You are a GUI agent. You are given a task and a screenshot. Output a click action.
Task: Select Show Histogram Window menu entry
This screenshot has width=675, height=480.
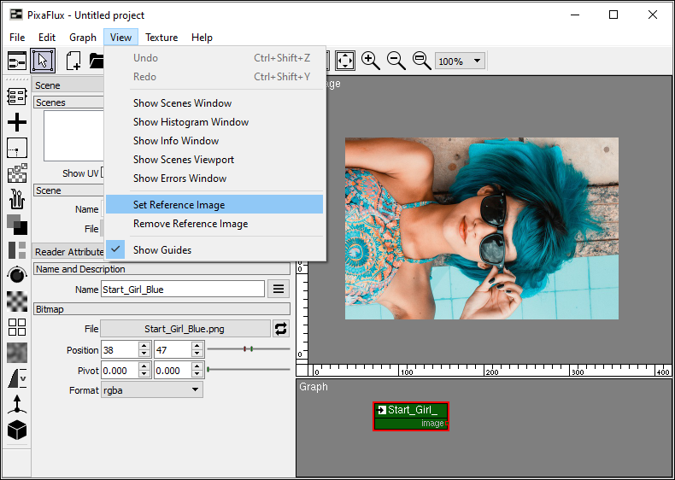point(191,122)
